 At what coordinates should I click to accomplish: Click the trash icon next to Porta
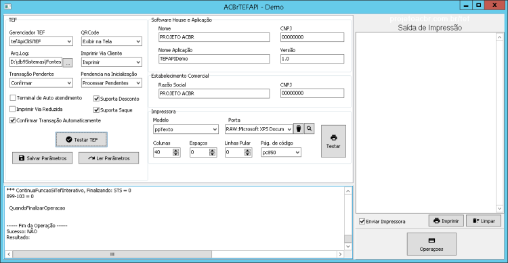pos(299,128)
